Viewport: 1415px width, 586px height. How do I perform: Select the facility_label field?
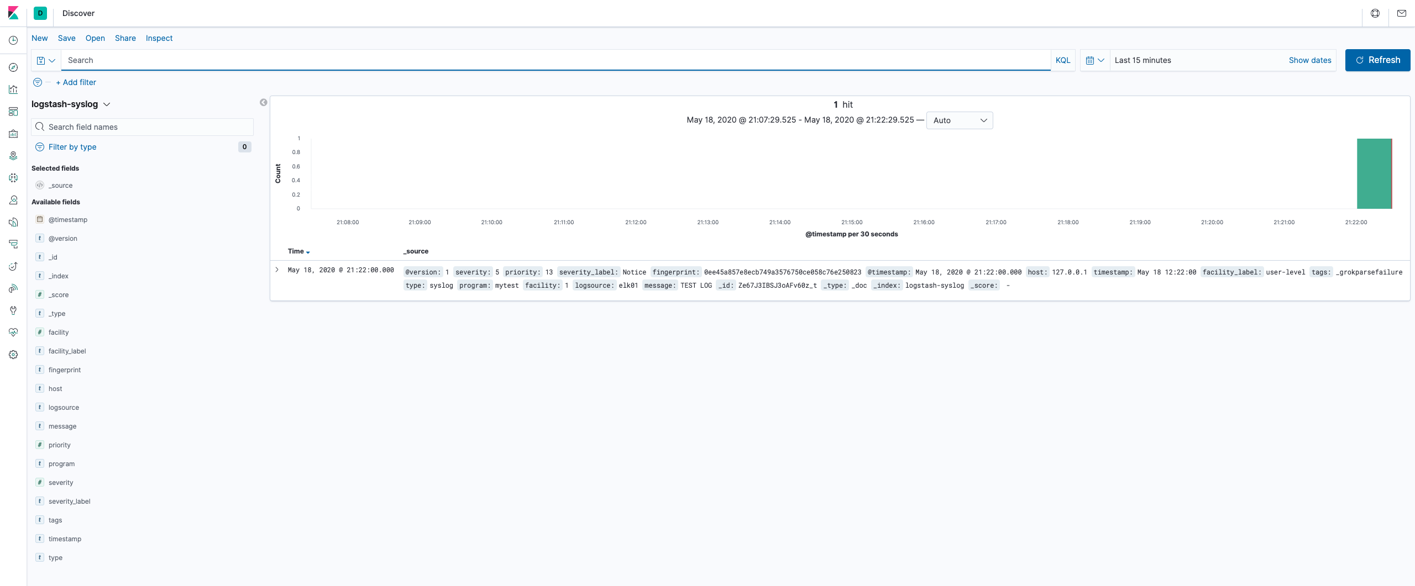click(67, 351)
